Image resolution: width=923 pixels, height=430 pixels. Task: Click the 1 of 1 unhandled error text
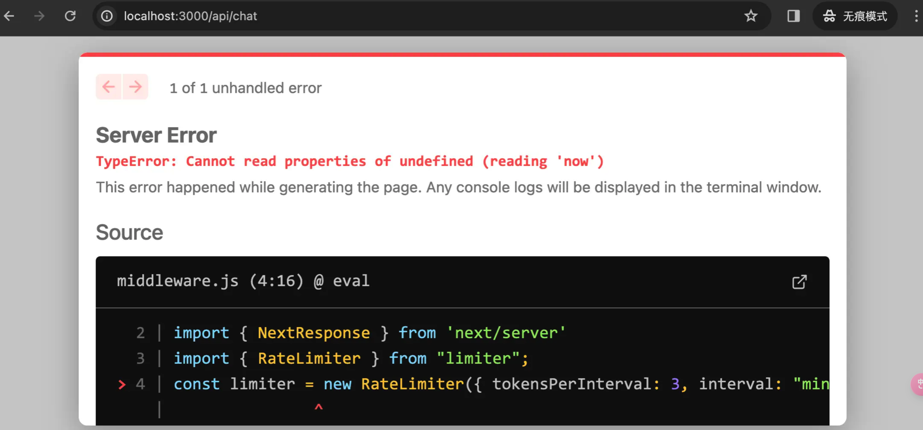click(x=246, y=88)
